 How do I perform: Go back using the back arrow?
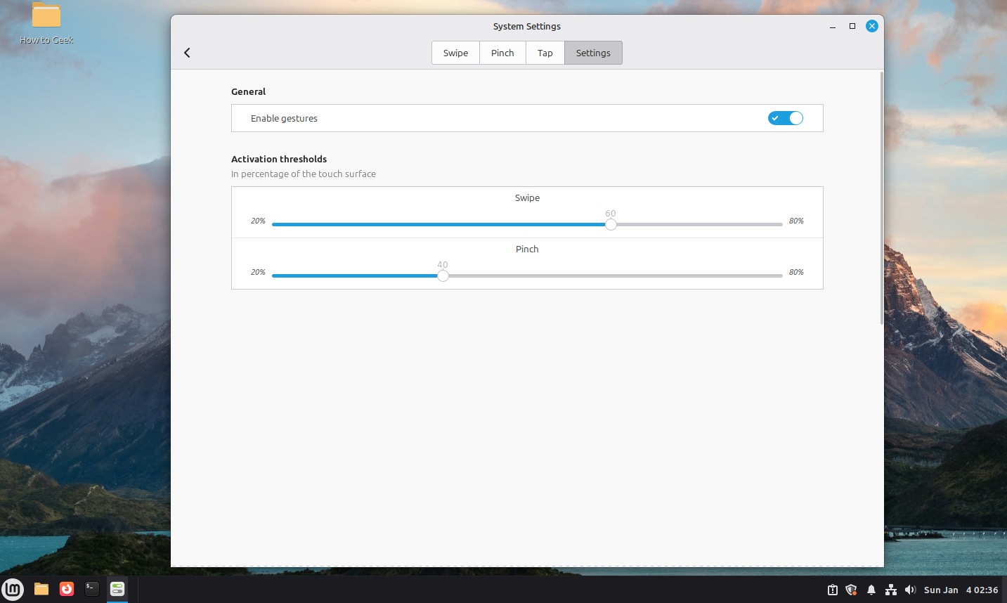[187, 52]
